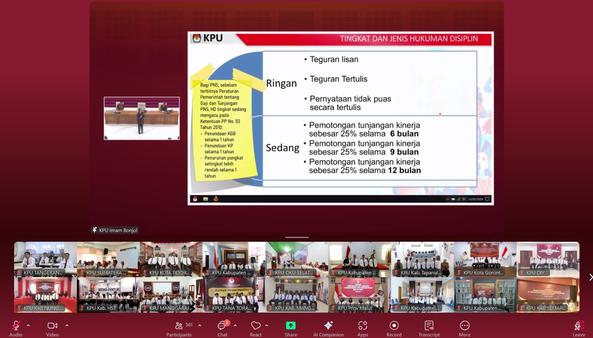The image size is (593, 338).
Task: Expand the chat options arrow
Action: (235, 325)
